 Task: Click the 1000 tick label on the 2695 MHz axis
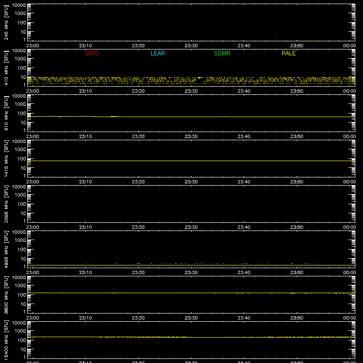20,195
